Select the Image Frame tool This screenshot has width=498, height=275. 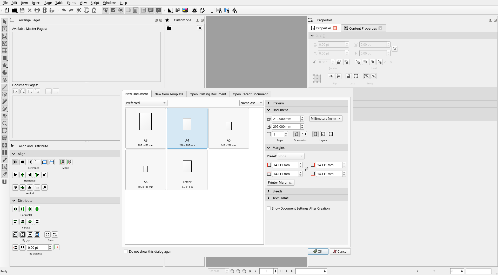coord(5,36)
